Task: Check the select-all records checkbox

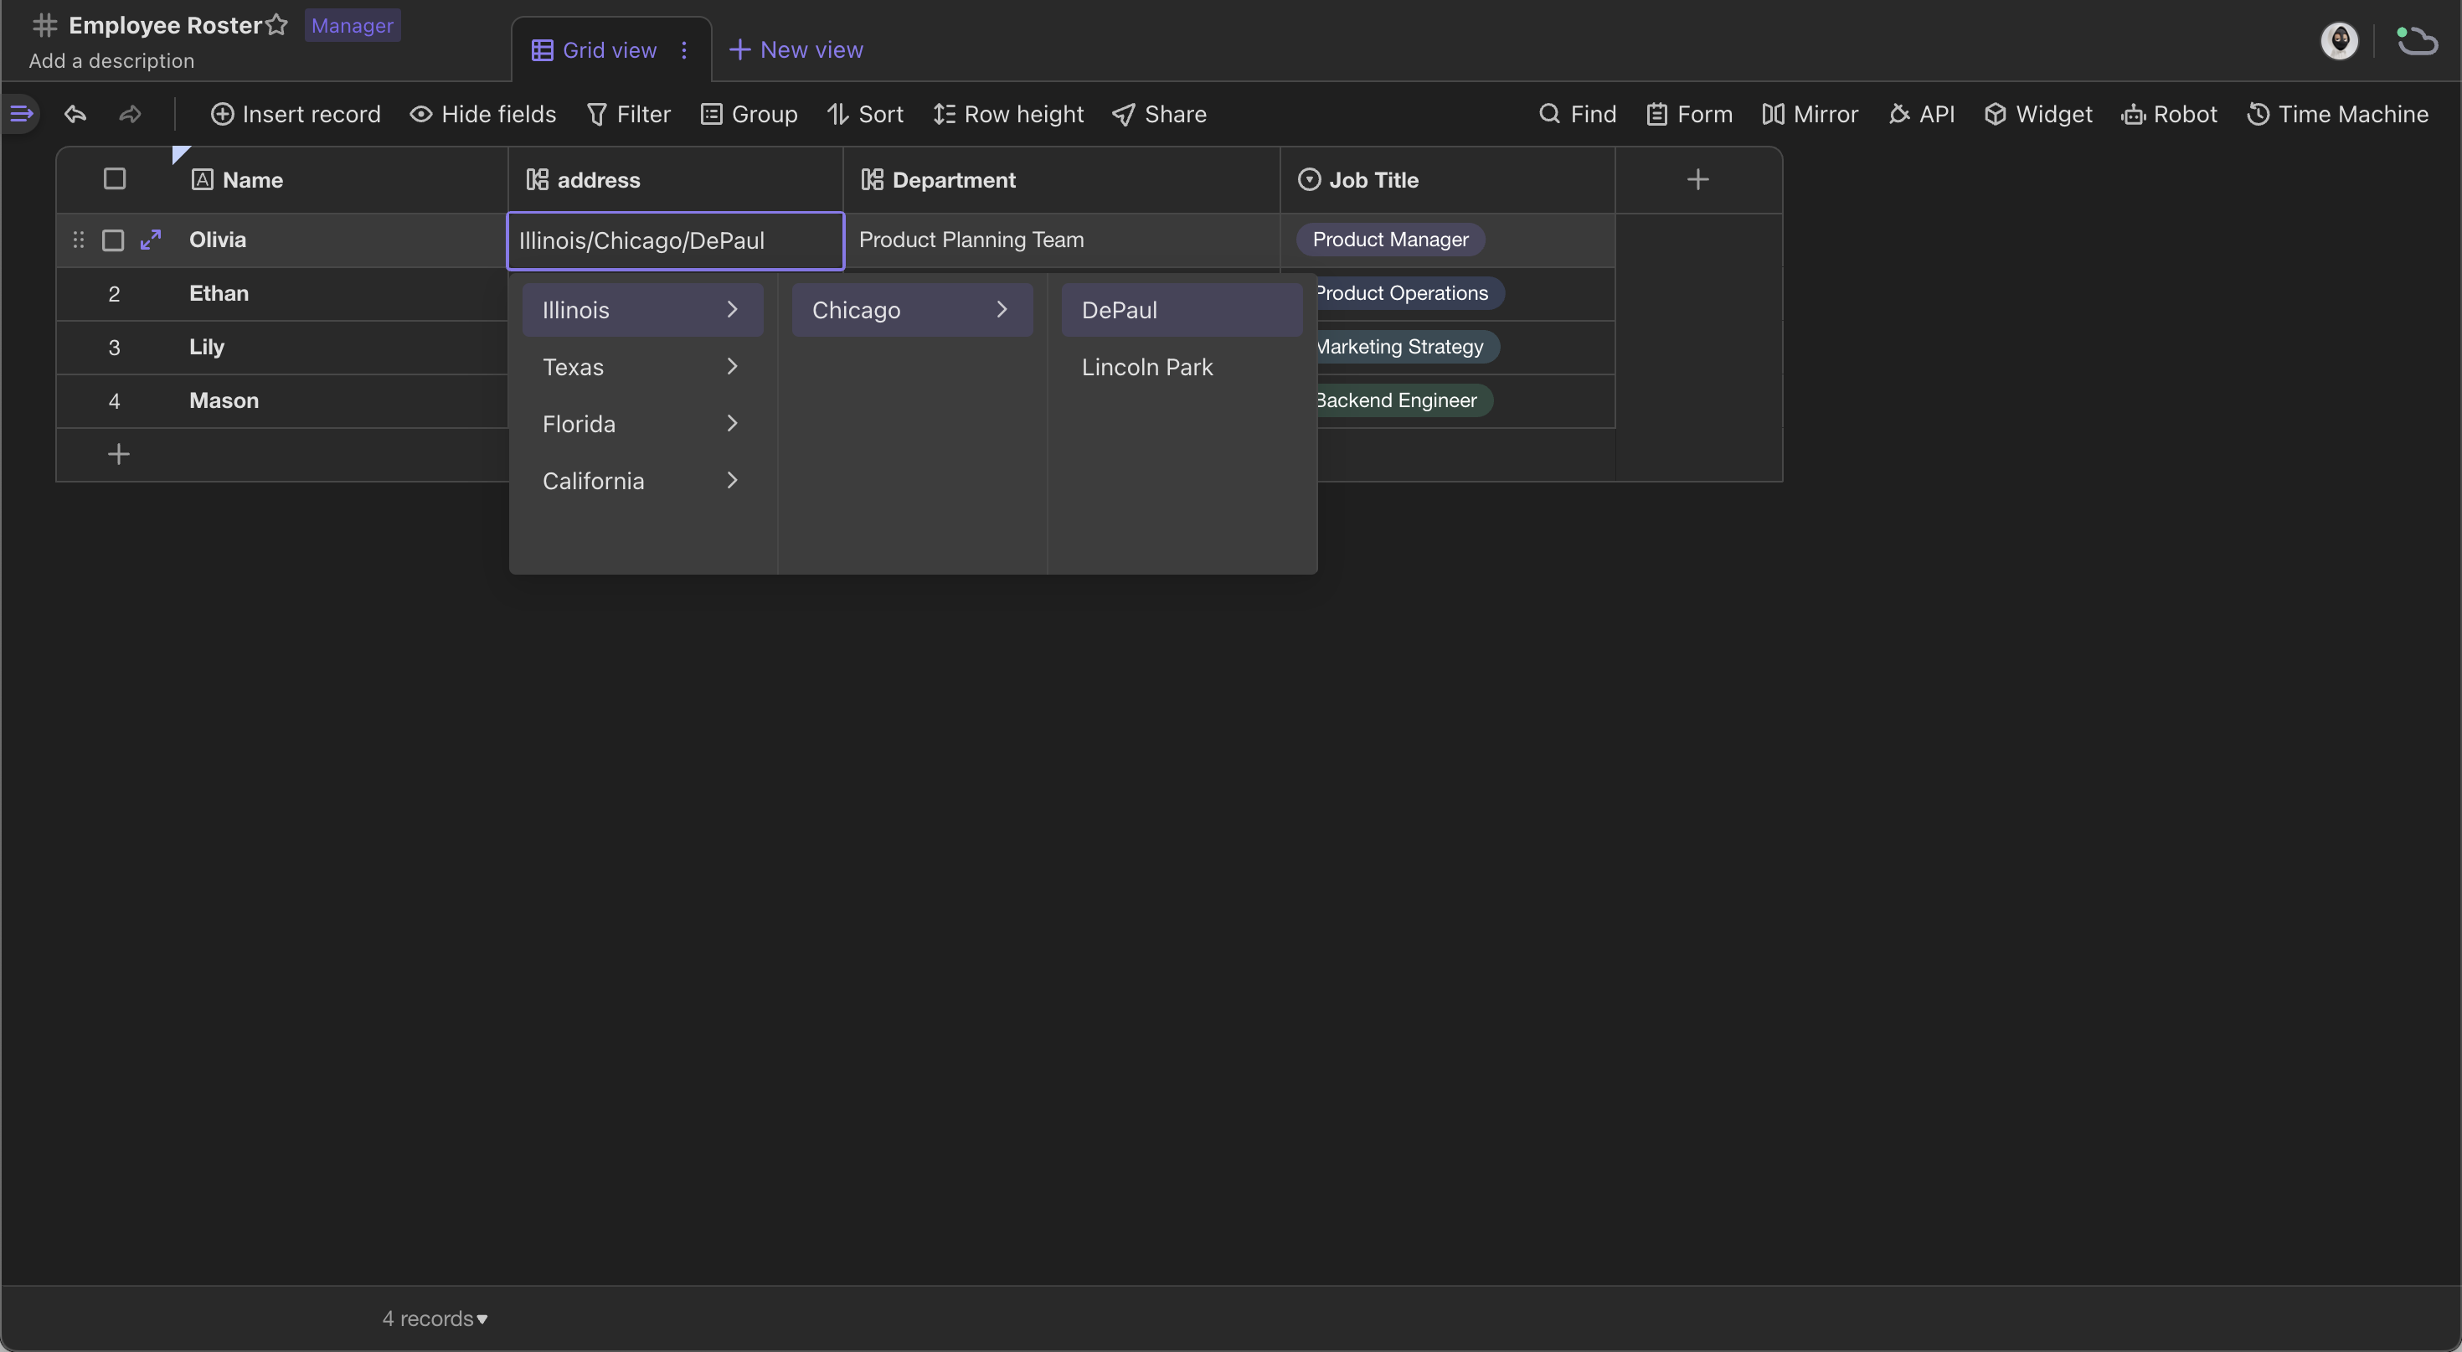Action: click(115, 178)
